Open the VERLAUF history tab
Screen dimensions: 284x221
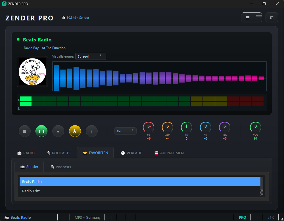point(131,153)
